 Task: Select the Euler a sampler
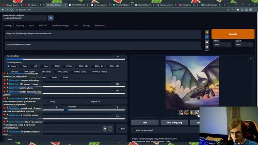click(12, 66)
